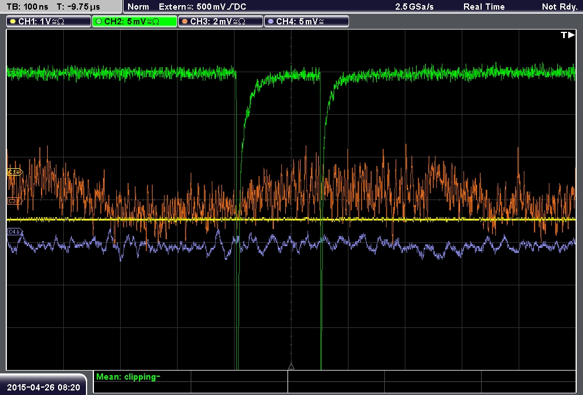Click the trigger time triangle at grid bottom
583x395 pixels.
tap(291, 367)
